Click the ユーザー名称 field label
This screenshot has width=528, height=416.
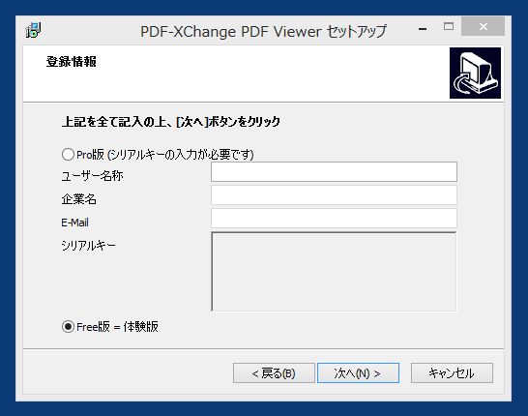pos(92,176)
